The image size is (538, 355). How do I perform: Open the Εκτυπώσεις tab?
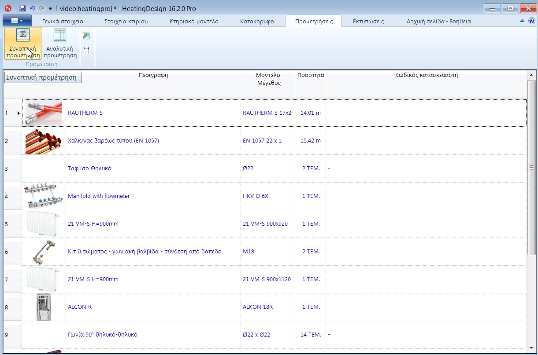point(368,21)
